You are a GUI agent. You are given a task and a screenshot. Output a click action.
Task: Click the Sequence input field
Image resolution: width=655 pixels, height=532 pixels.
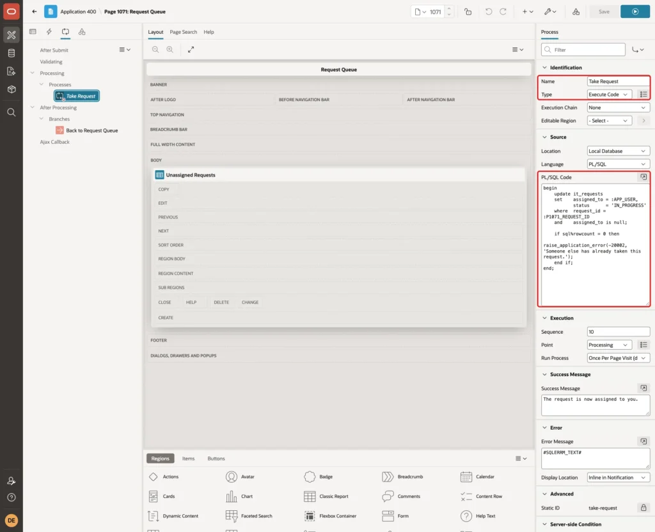[619, 332]
